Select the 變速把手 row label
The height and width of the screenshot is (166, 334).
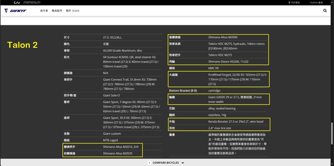click(69, 147)
